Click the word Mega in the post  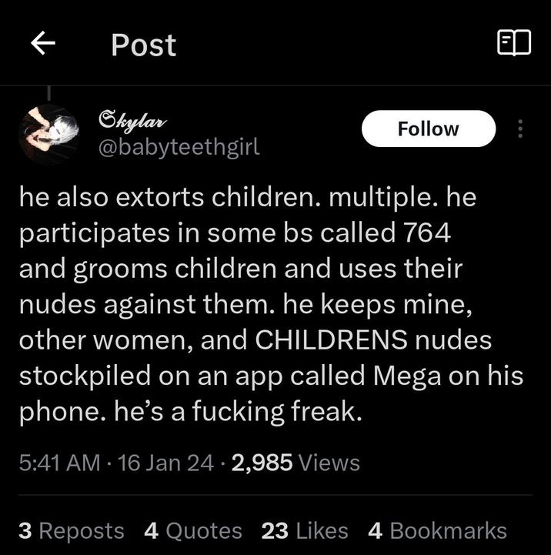[407, 376]
